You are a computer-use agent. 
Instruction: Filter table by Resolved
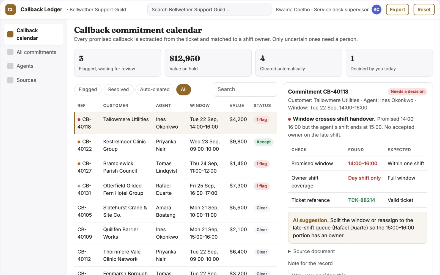[119, 89]
